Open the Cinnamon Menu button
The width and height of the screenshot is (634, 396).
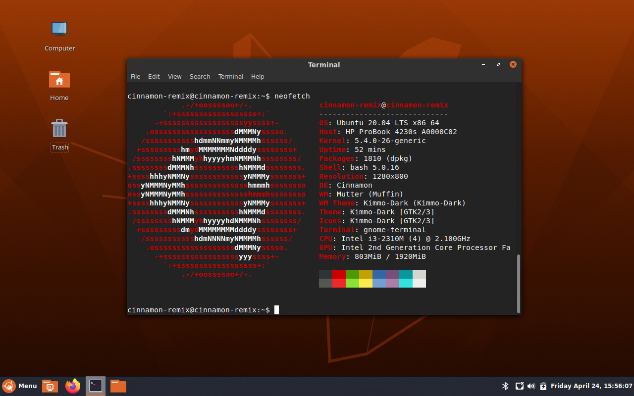(20, 386)
